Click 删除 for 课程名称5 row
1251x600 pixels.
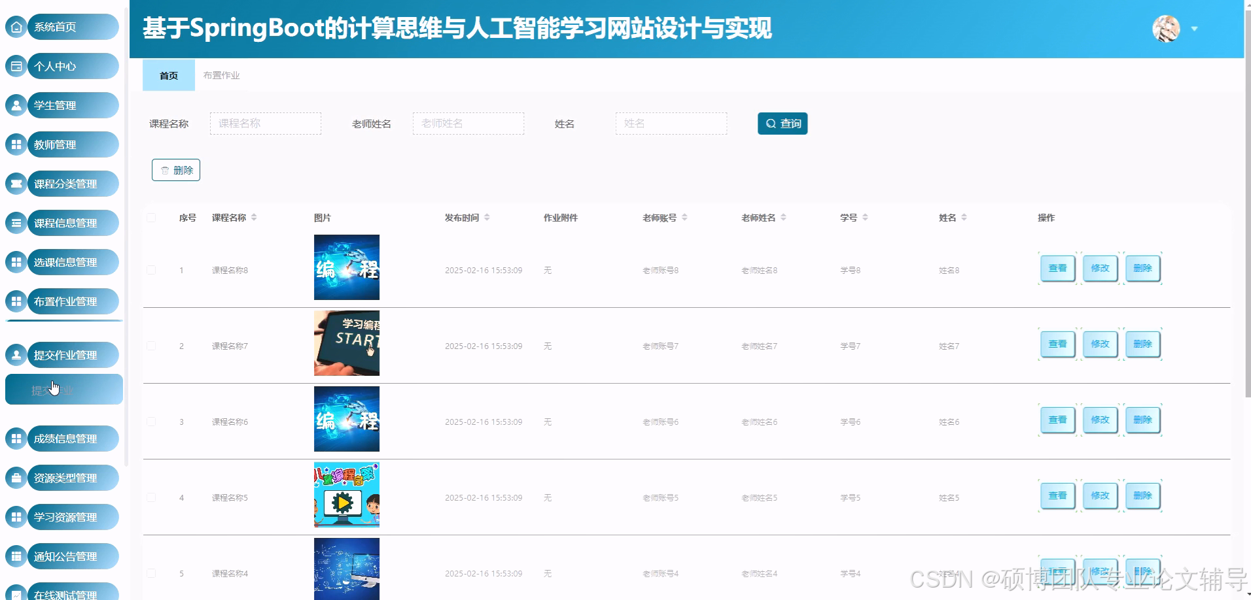(1142, 495)
